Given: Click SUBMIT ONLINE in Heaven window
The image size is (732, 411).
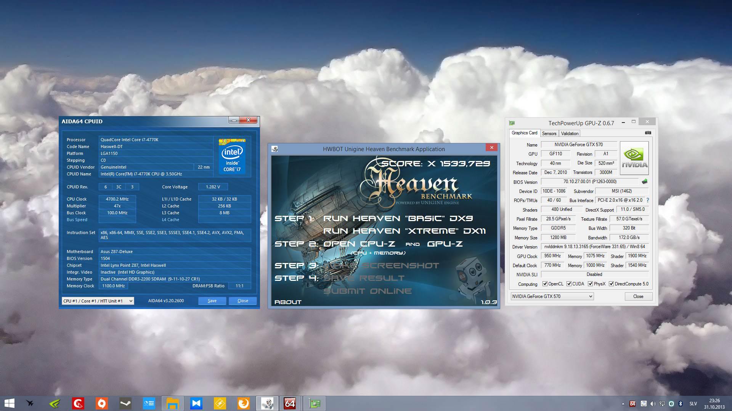Looking at the screenshot, I should (x=368, y=291).
